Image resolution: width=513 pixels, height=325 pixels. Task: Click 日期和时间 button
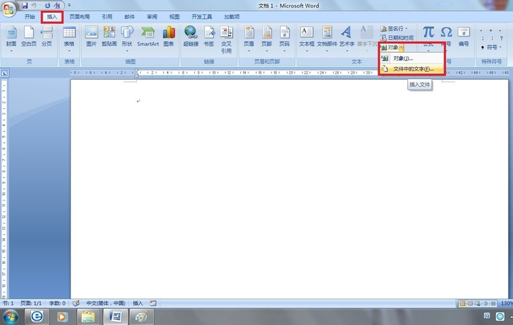397,38
